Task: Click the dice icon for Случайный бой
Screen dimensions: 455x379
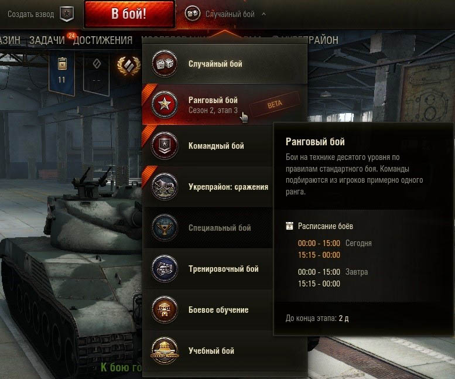Action: 165,64
